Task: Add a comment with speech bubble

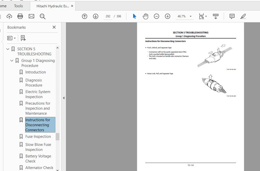Action: click(232, 16)
